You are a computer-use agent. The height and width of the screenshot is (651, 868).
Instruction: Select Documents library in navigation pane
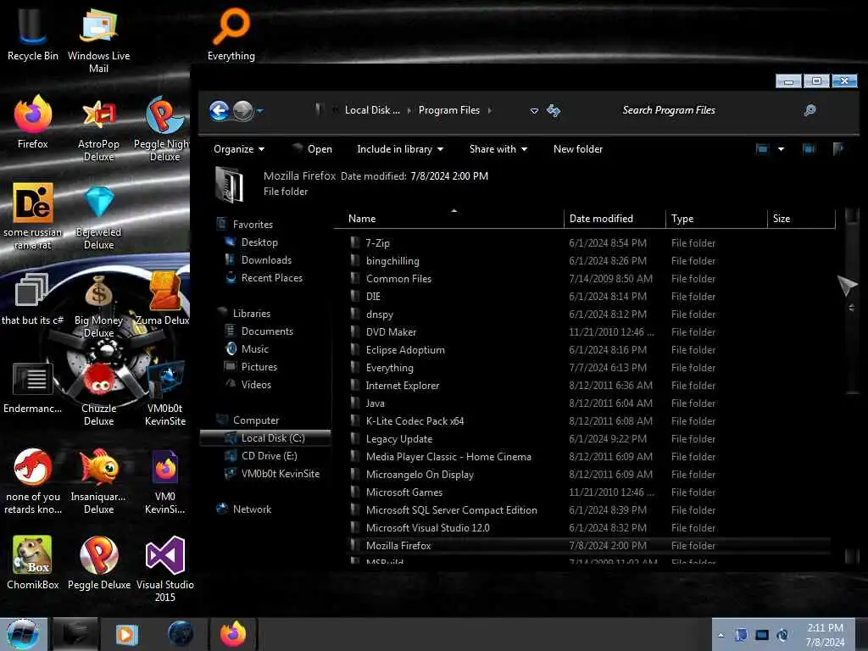click(267, 331)
